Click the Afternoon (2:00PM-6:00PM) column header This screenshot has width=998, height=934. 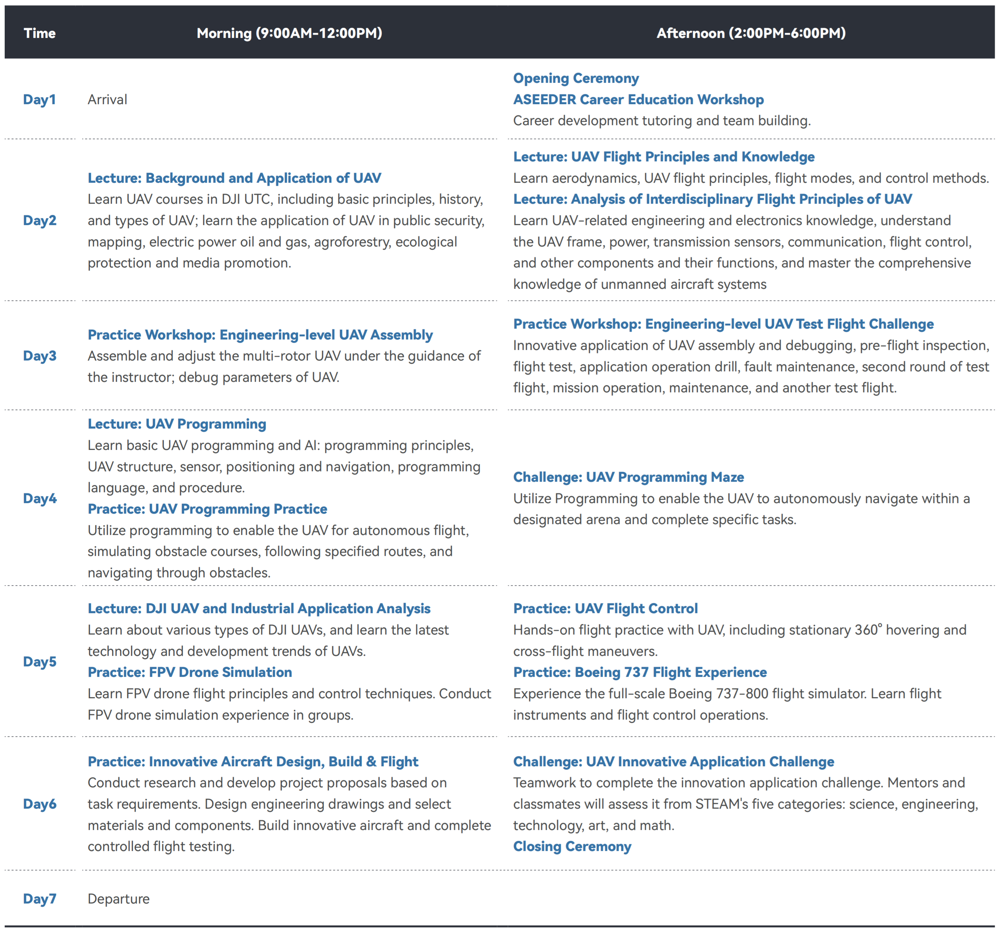click(751, 33)
